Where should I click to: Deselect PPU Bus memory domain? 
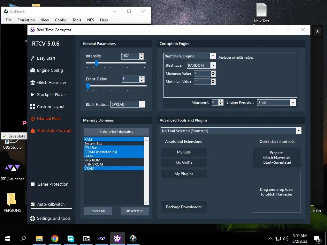pyautogui.click(x=114, y=148)
